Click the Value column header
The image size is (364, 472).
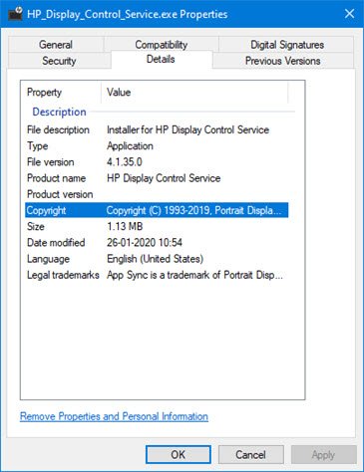point(194,92)
